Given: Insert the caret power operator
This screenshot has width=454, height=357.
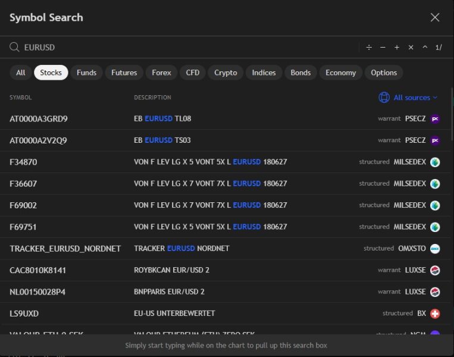Looking at the screenshot, I should click(x=425, y=47).
